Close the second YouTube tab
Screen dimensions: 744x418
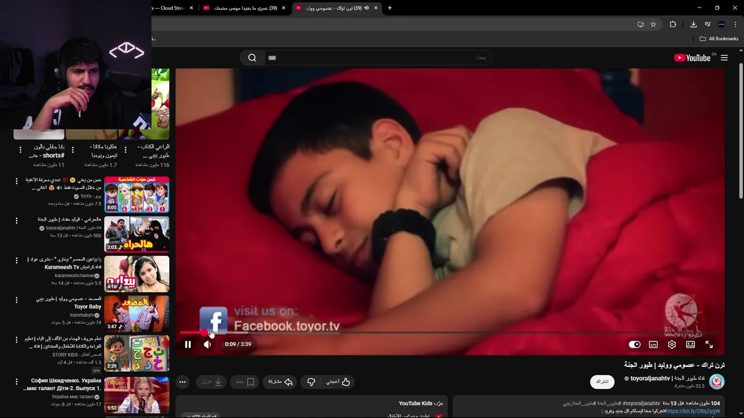(x=284, y=8)
